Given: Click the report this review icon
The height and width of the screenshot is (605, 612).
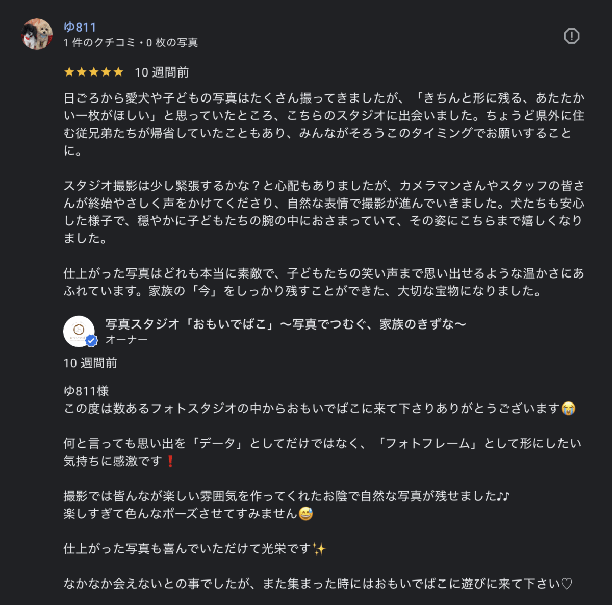Looking at the screenshot, I should click(573, 36).
